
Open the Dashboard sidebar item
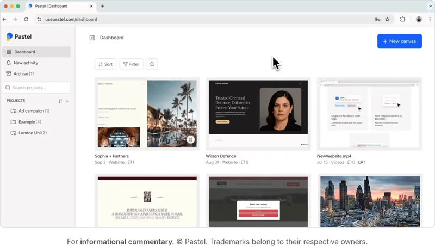(x=36, y=52)
